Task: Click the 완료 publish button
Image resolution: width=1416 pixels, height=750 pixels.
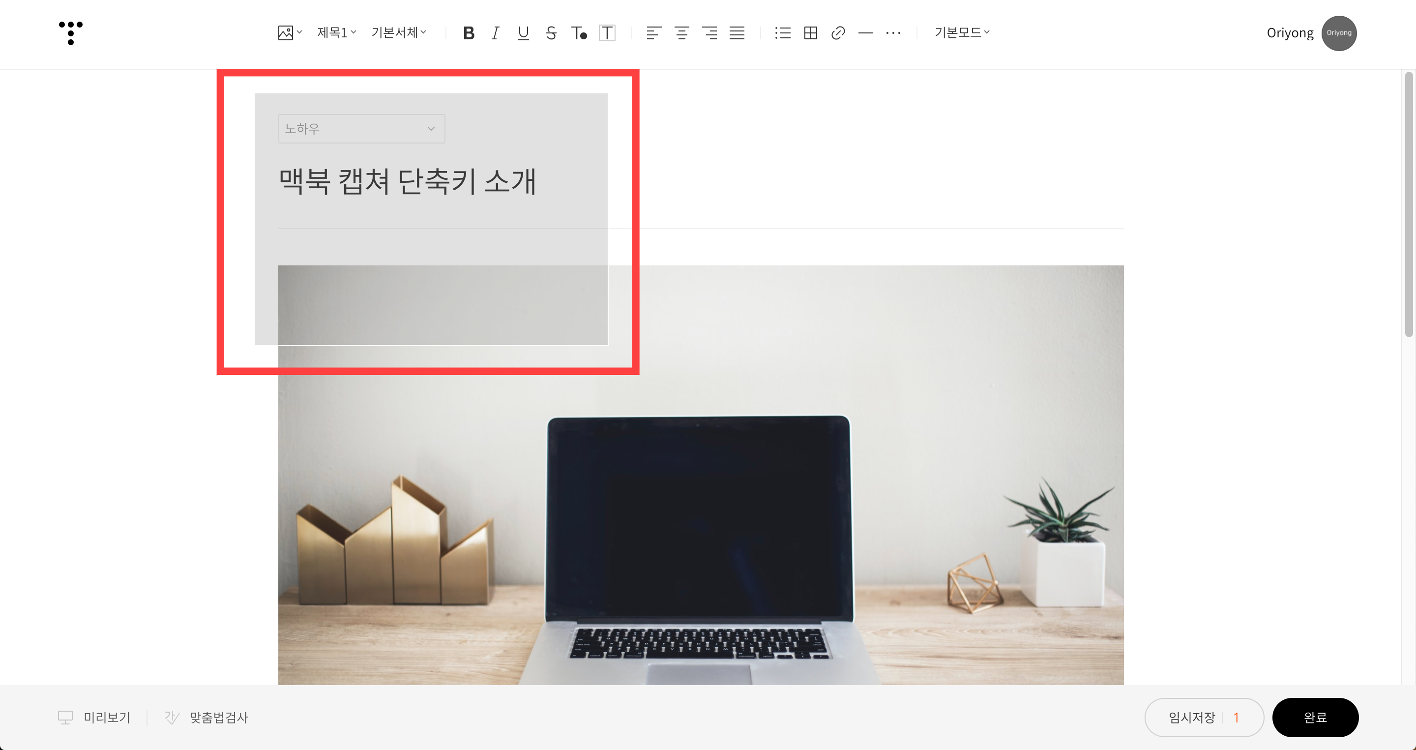Action: tap(1315, 717)
